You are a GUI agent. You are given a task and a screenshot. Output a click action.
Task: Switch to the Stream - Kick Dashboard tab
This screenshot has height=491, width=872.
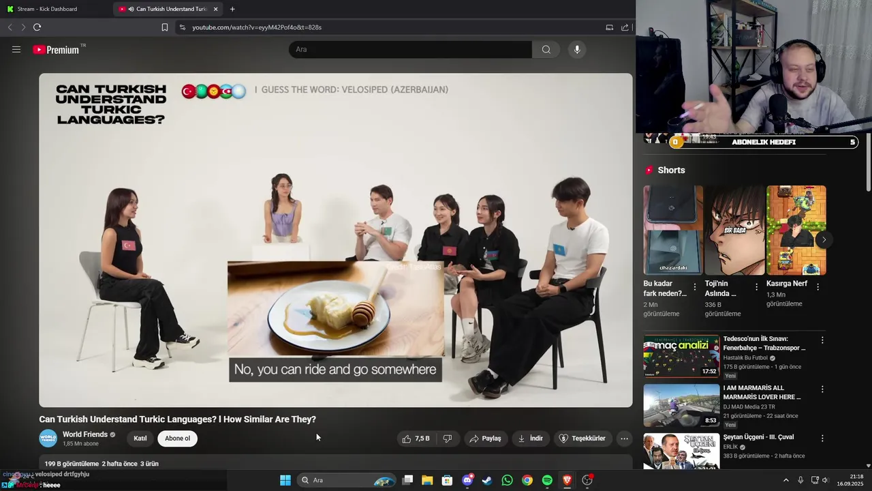(x=56, y=9)
